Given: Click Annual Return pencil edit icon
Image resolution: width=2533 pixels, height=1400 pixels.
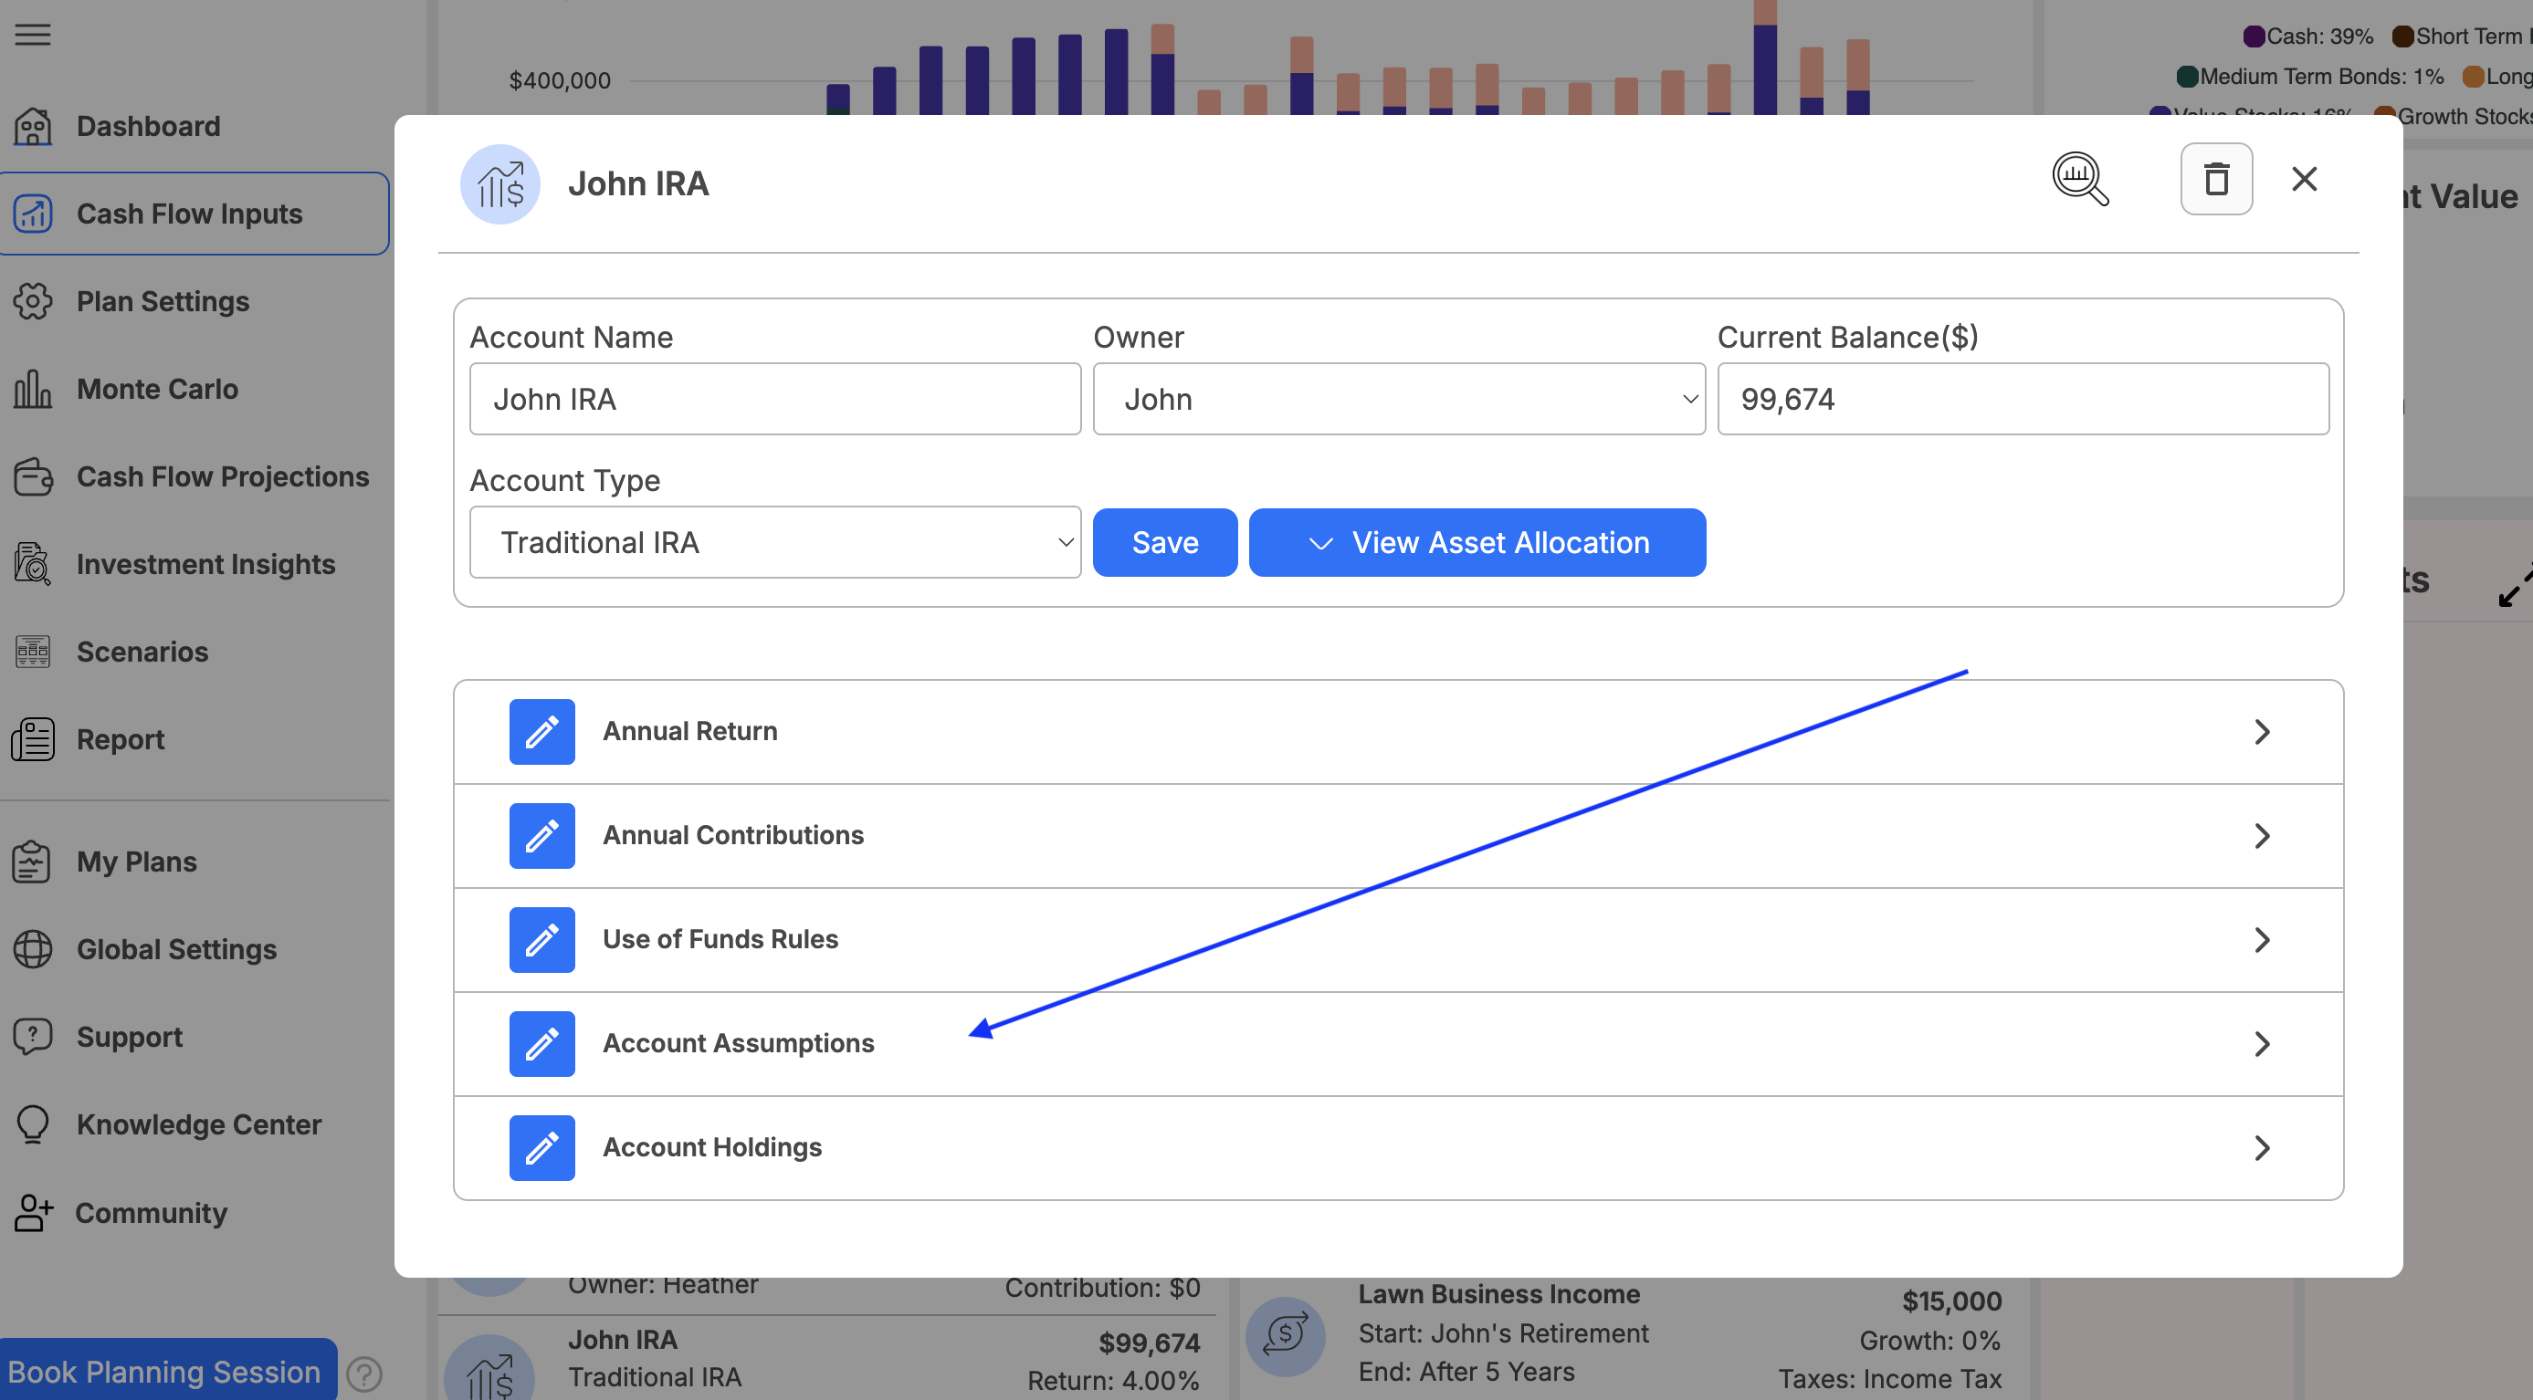Looking at the screenshot, I should pos(541,732).
